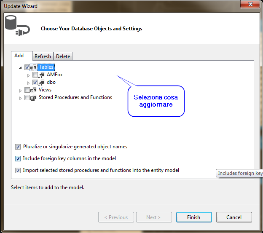Viewport: 263px width, 233px height.
Task: Click the dbo schema icon
Action: tap(41, 83)
